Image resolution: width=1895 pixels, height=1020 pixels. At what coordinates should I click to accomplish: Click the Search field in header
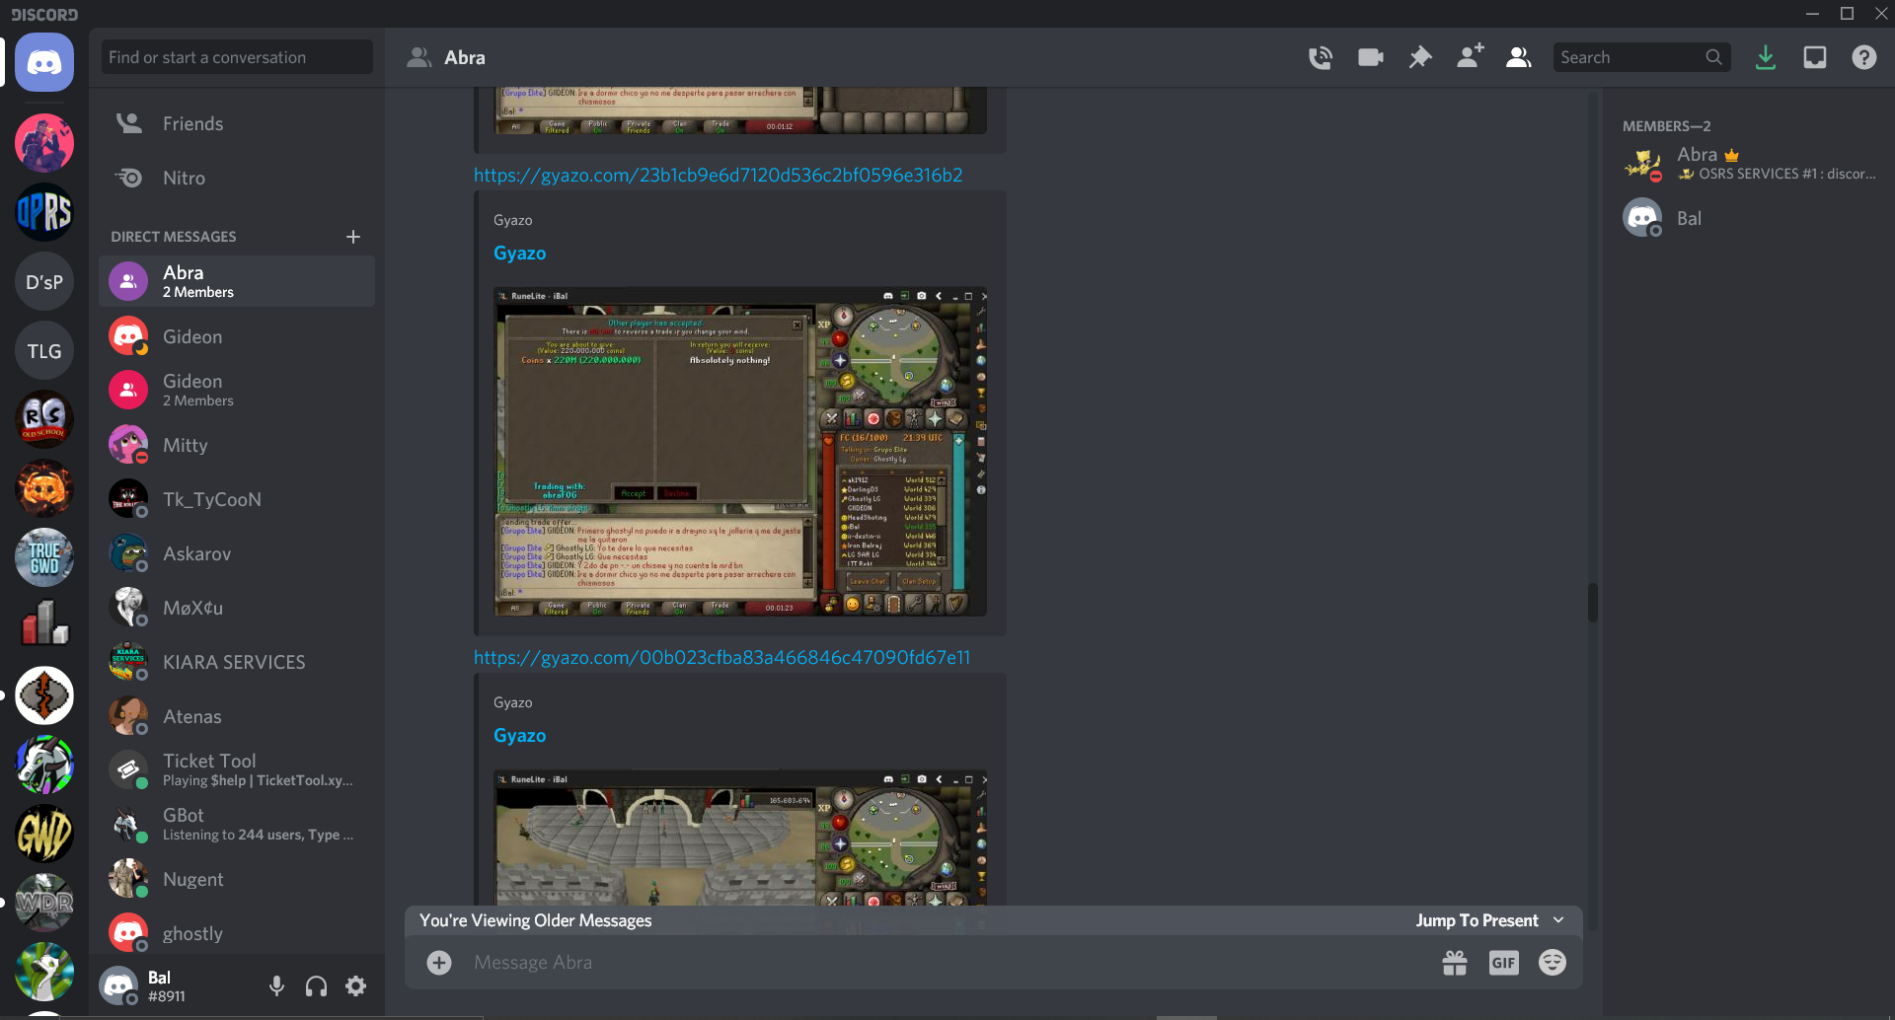(1641, 57)
